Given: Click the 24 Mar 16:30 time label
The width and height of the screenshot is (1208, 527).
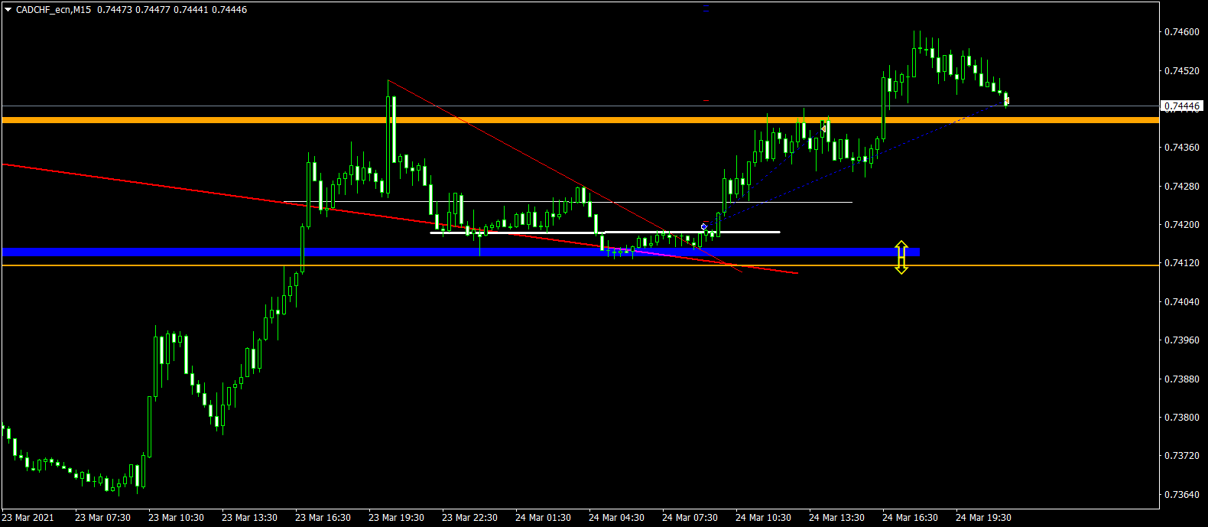Looking at the screenshot, I should (911, 518).
